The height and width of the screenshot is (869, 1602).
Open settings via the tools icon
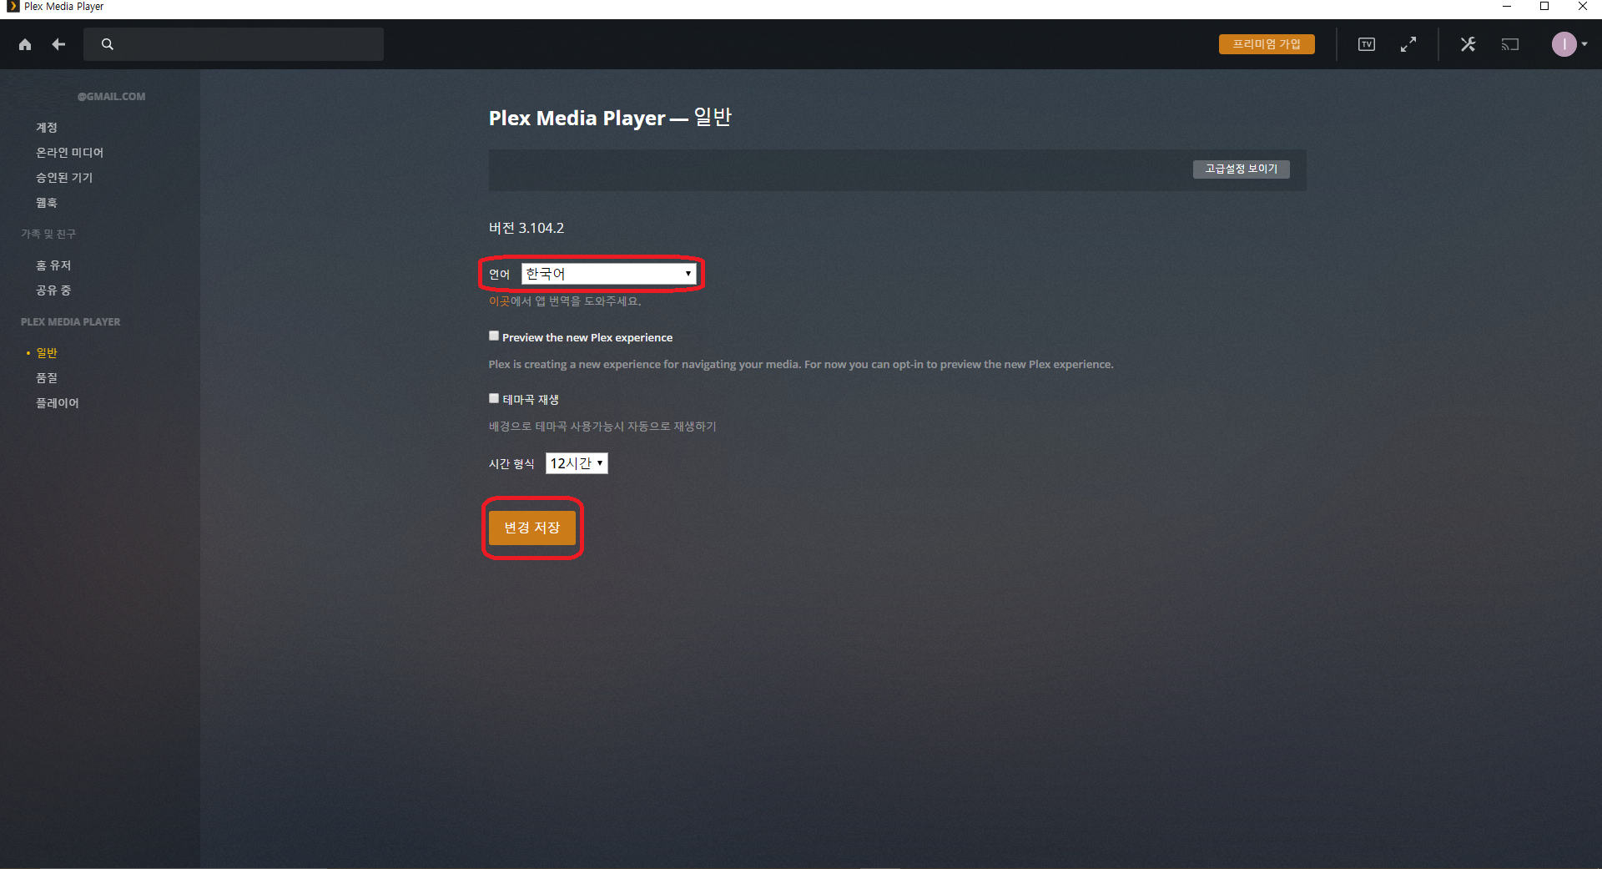point(1468,44)
